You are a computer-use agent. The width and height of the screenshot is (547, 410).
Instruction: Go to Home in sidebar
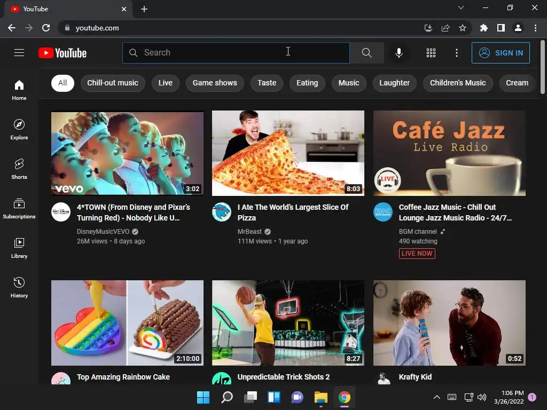point(19,90)
